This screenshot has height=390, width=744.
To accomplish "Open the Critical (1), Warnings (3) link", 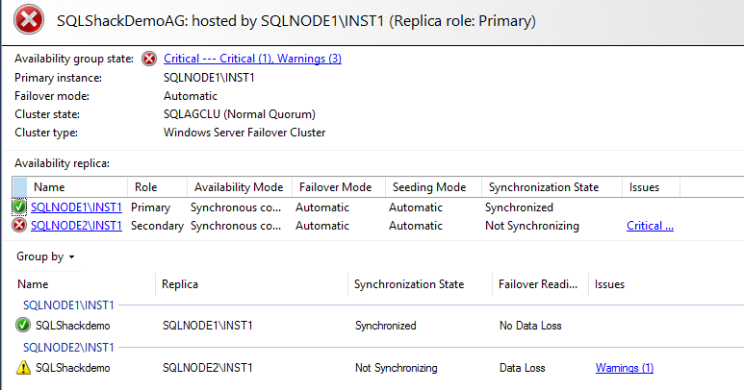I will click(252, 59).
